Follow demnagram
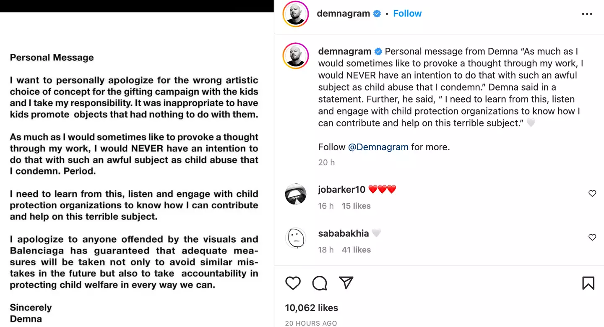The height and width of the screenshot is (327, 604). 407,13
